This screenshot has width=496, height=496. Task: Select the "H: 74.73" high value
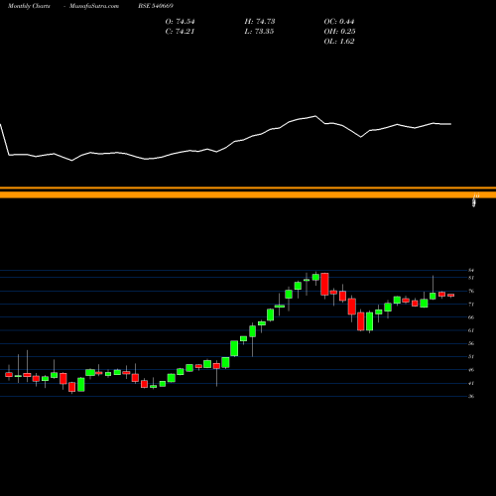click(260, 22)
